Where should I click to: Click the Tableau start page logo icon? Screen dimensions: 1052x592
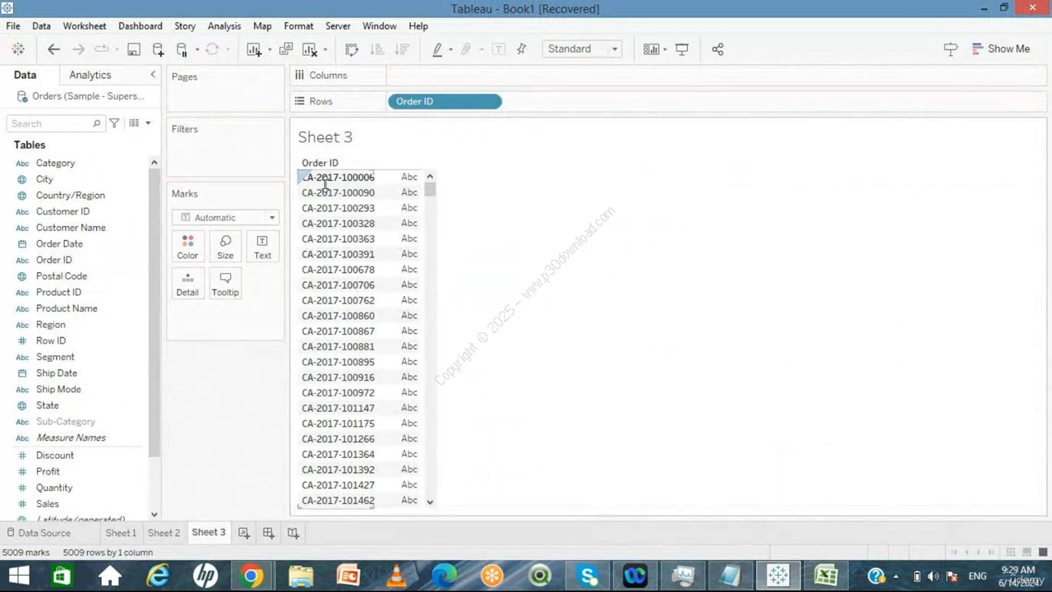[18, 49]
